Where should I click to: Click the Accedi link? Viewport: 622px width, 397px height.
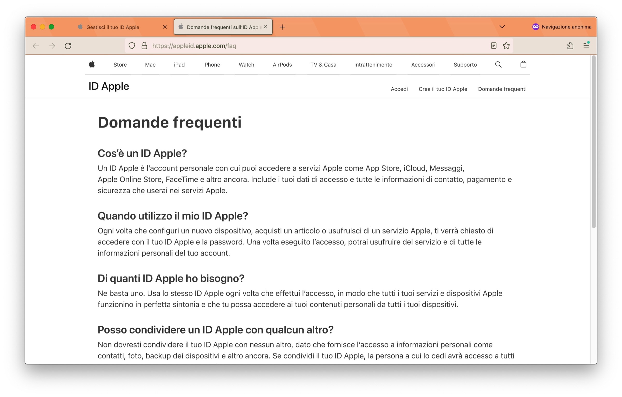[x=399, y=89]
